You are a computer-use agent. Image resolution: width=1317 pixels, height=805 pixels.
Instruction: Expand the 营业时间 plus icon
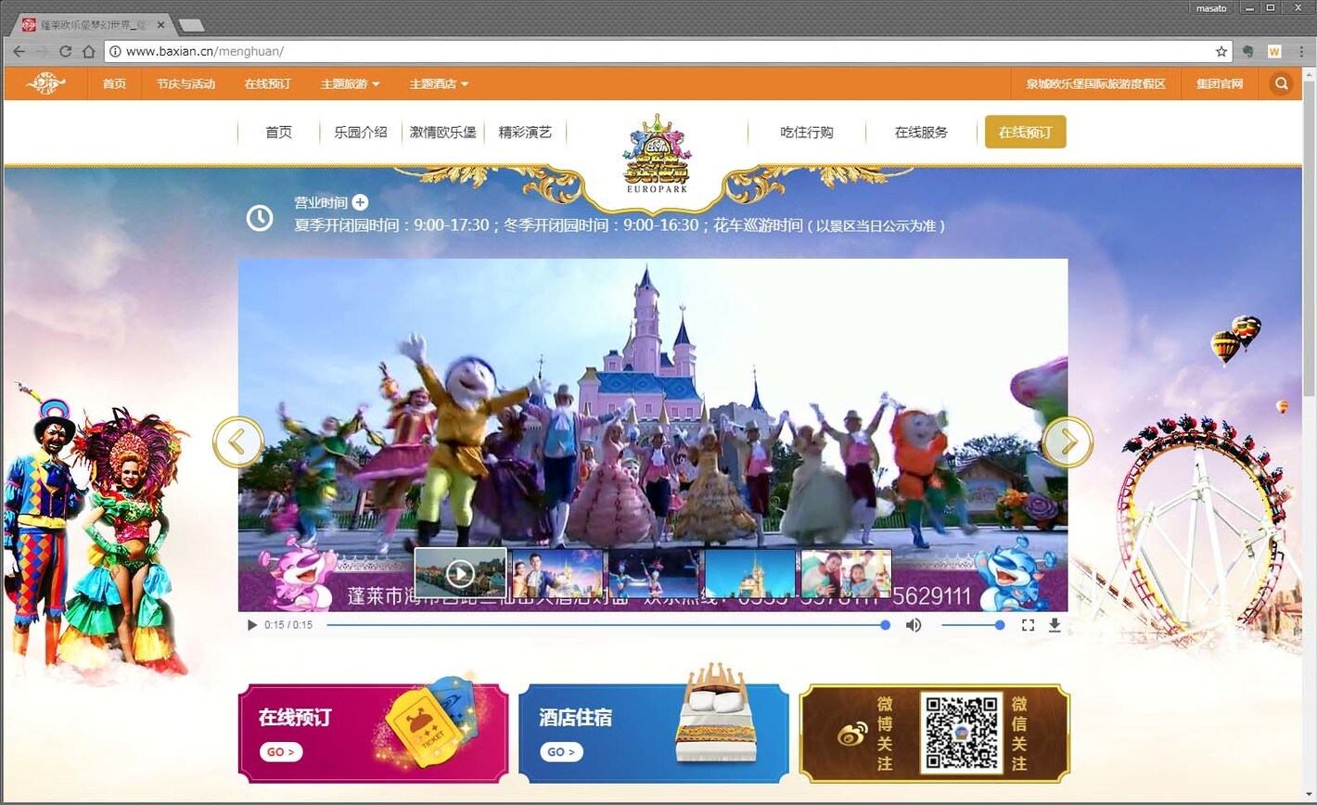[360, 202]
